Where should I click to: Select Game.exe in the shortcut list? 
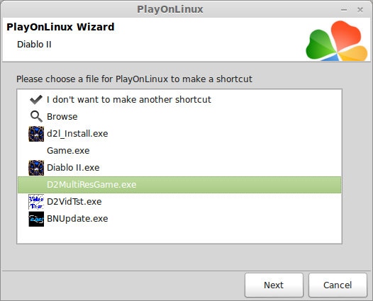[x=179, y=151]
